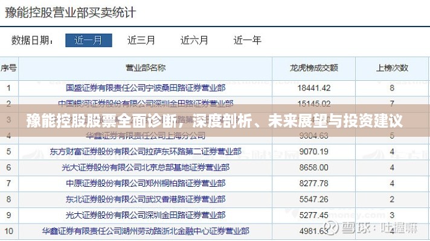Image resolution: width=430 pixels, height=241 pixels.
Task: Click the 数据日期 label
Action: (x=32, y=40)
